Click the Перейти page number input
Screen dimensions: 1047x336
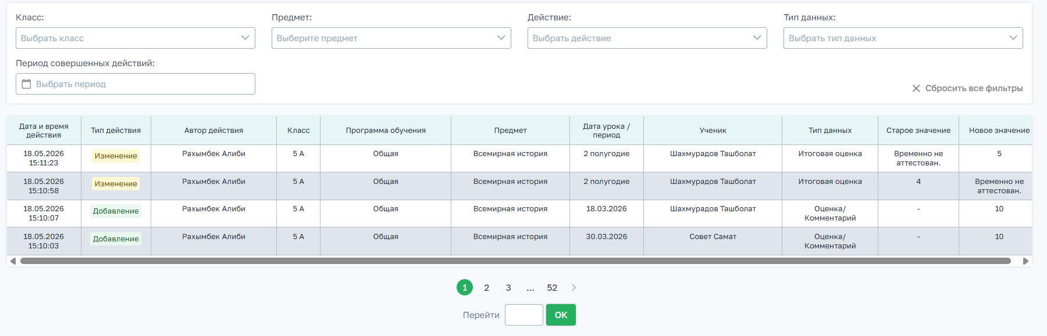click(524, 315)
